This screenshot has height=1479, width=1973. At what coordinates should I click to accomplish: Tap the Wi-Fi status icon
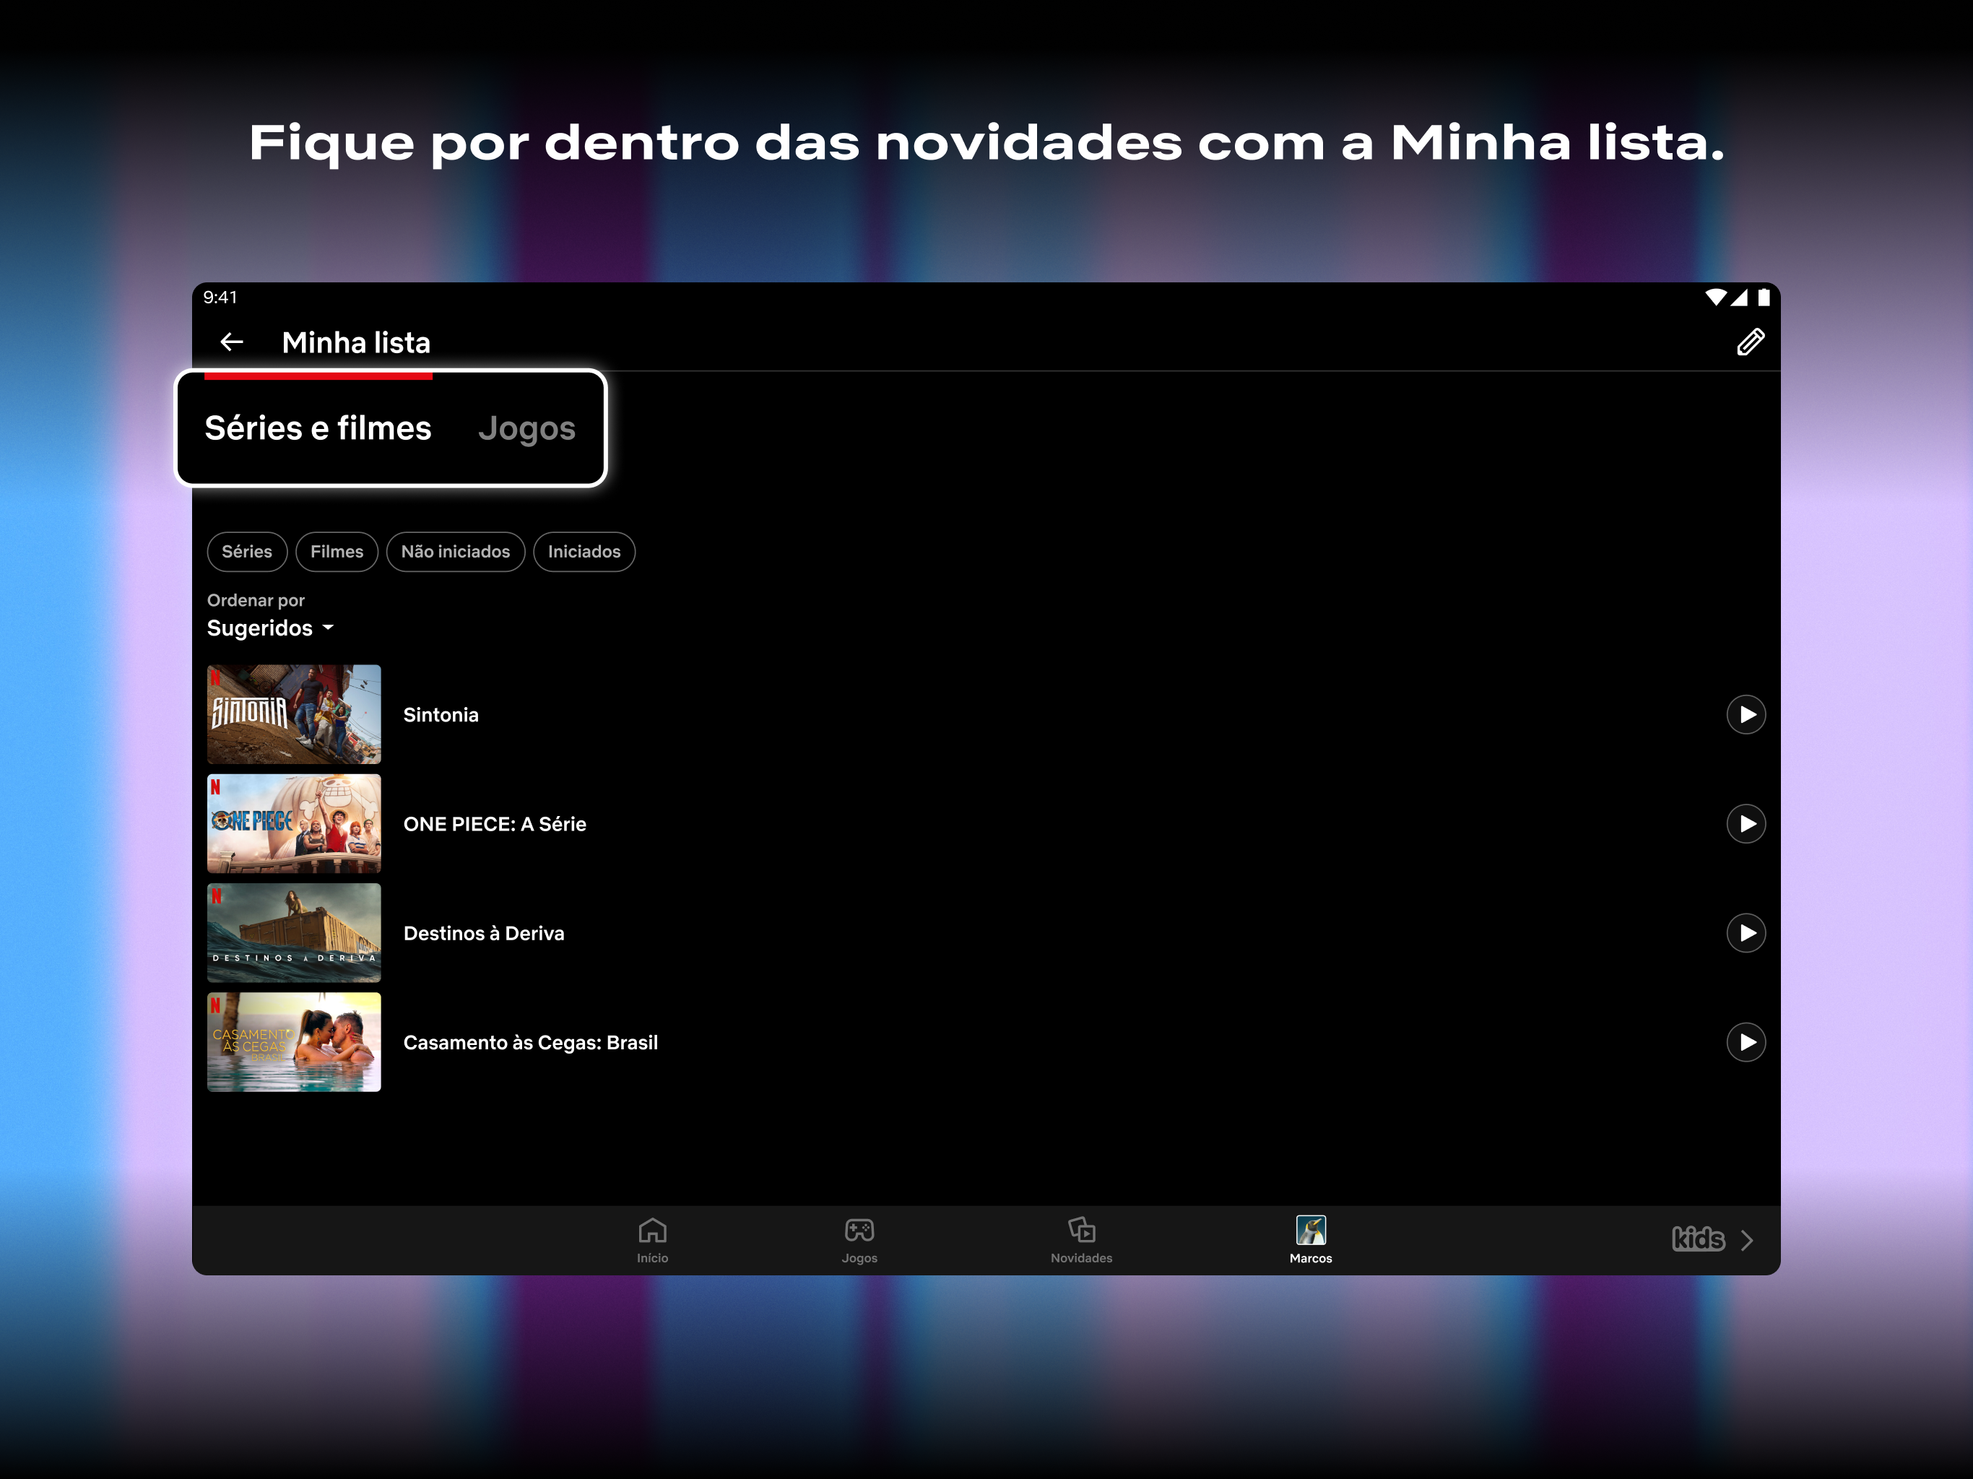tap(1714, 297)
